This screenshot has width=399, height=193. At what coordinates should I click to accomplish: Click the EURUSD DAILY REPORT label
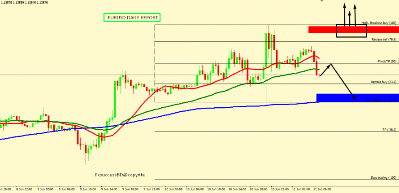(132, 18)
